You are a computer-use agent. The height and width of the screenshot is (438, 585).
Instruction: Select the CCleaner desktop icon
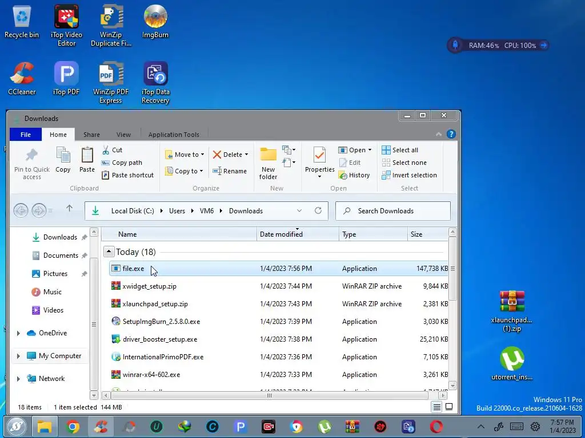tap(22, 79)
